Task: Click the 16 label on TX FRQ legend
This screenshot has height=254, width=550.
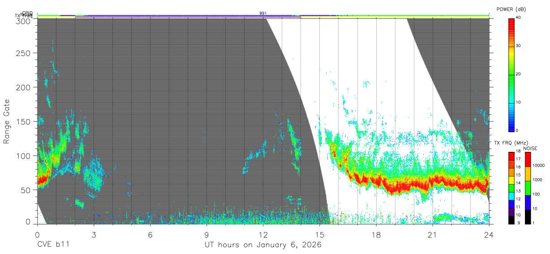Action: click(x=518, y=167)
